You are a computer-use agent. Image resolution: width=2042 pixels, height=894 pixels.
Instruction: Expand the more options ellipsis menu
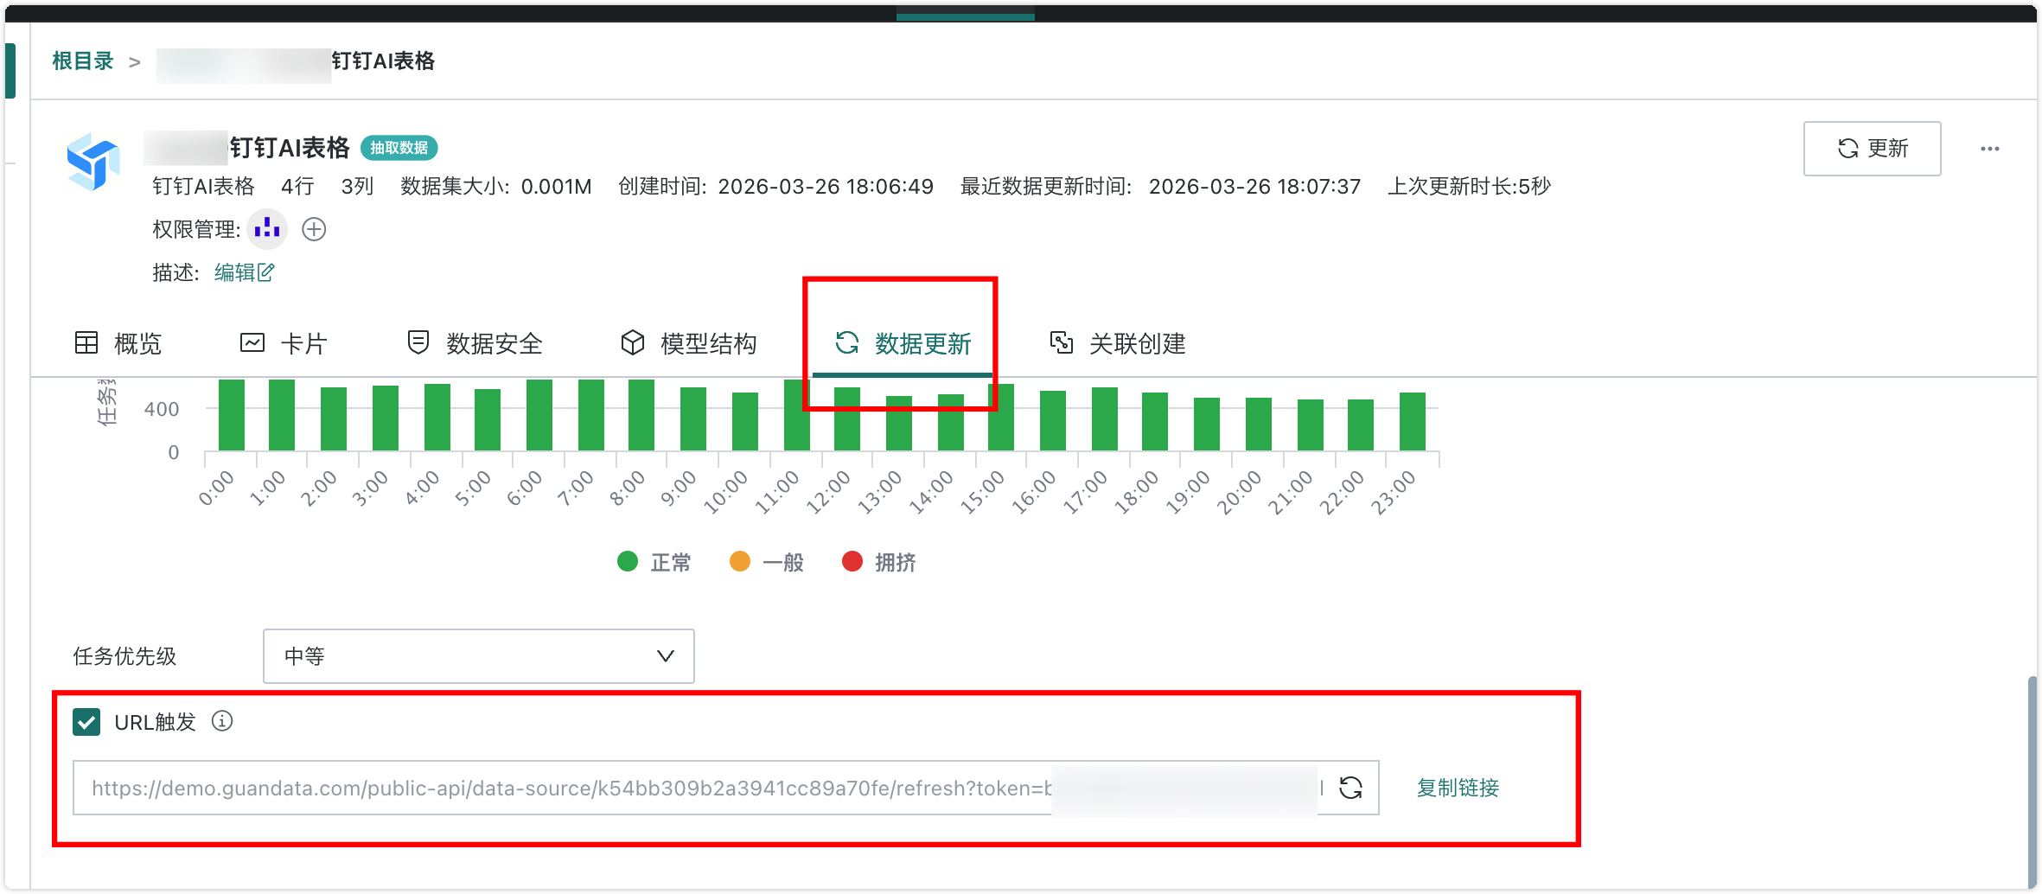1989,148
